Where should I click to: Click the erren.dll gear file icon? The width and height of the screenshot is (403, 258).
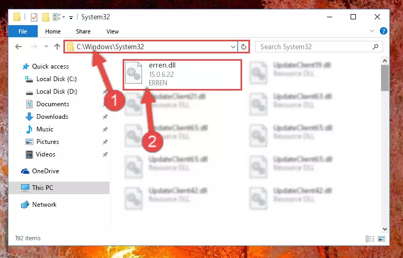(x=134, y=73)
